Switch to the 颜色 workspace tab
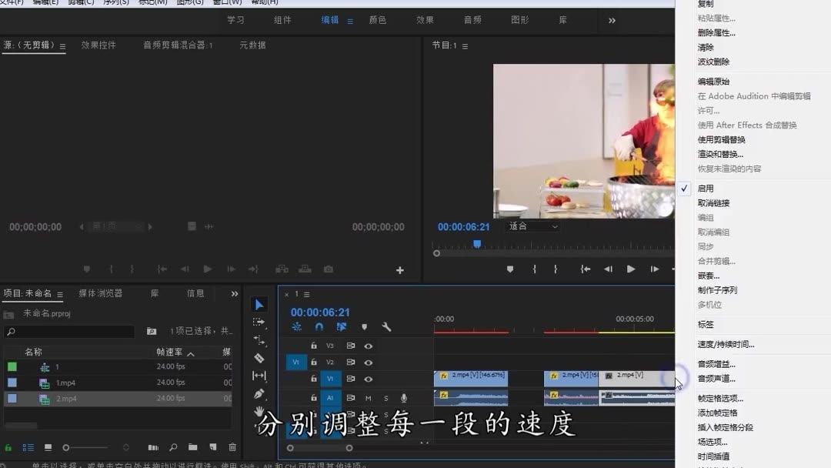 [377, 20]
